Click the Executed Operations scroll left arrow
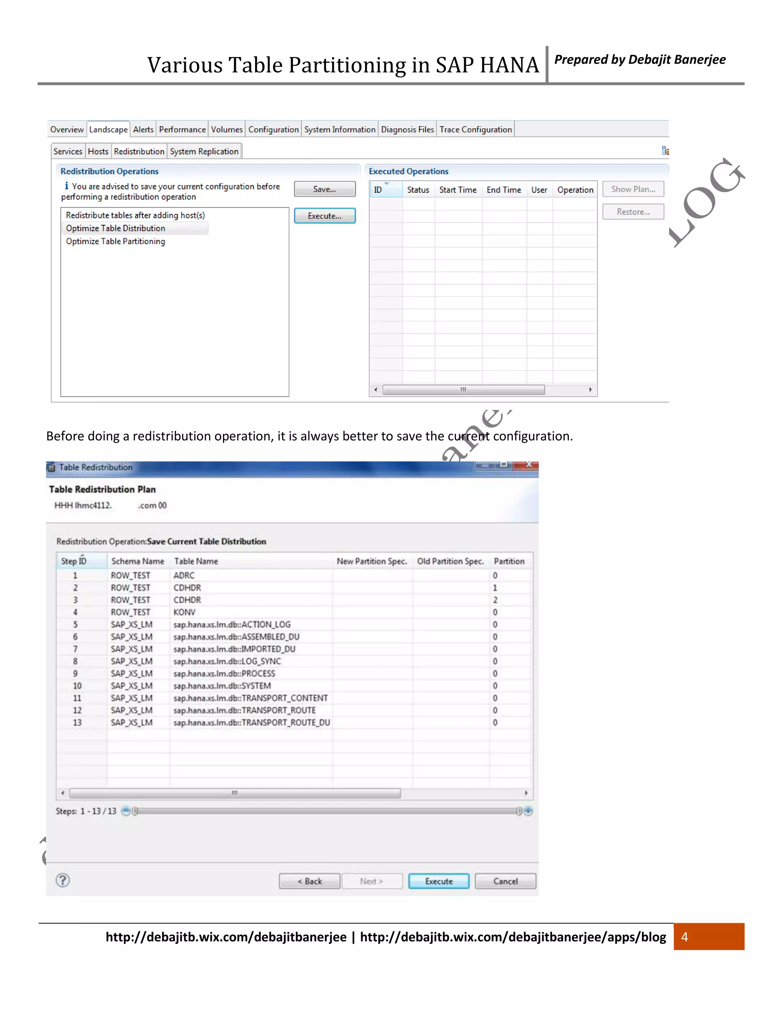 coord(375,390)
